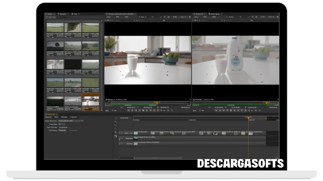The width and height of the screenshot is (323, 181).
Task: Toggle the eye icon on the top video track
Action: pyautogui.click(x=122, y=133)
